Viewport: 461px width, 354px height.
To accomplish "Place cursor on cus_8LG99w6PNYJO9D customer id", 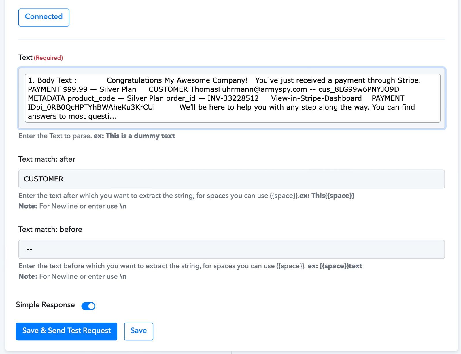I will [x=359, y=89].
